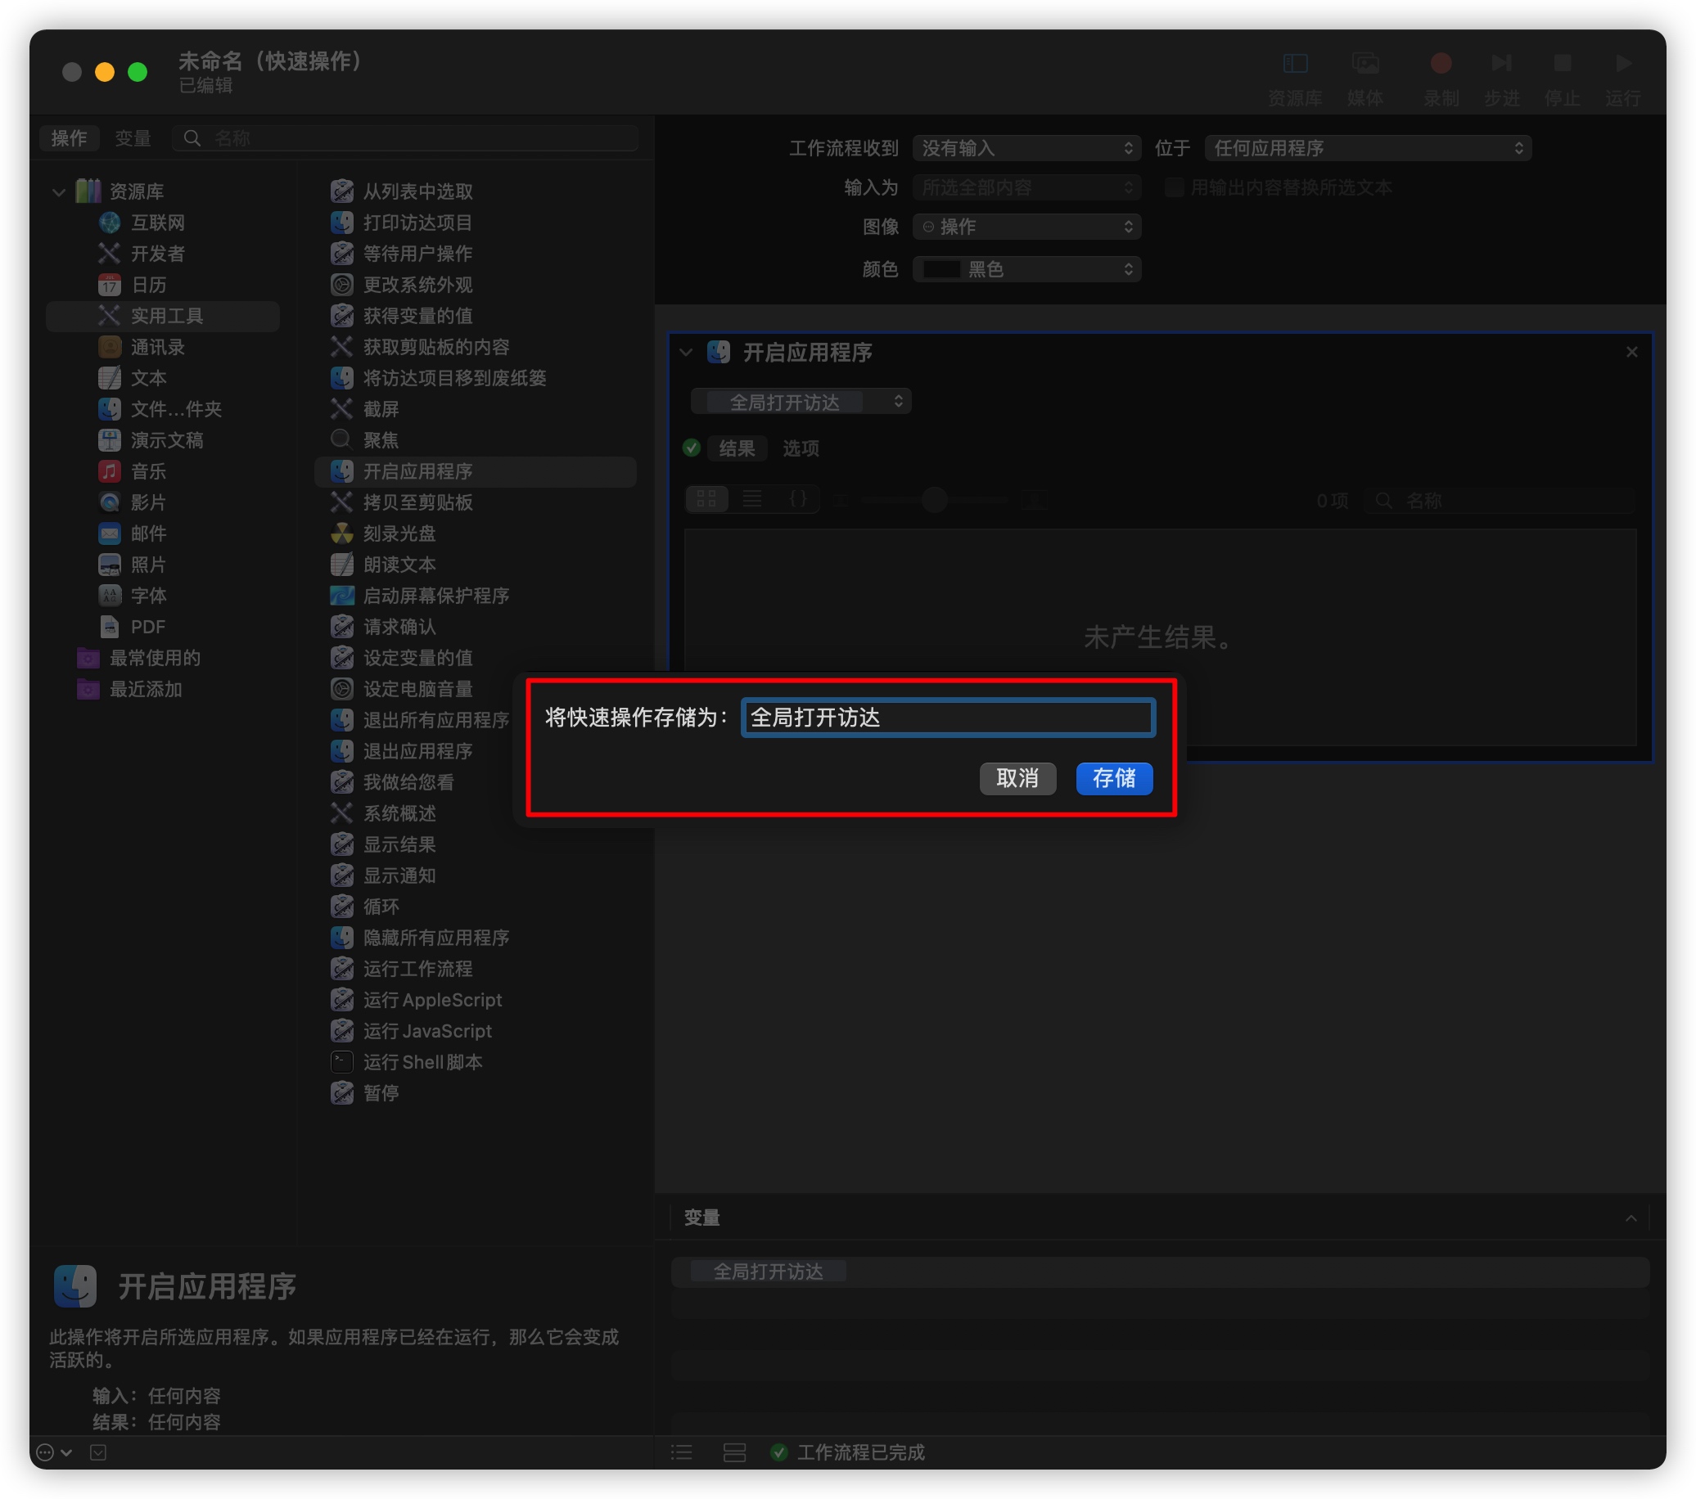The image size is (1696, 1499).
Task: Click the 步进 (Step) toolbar icon
Action: pyautogui.click(x=1501, y=64)
